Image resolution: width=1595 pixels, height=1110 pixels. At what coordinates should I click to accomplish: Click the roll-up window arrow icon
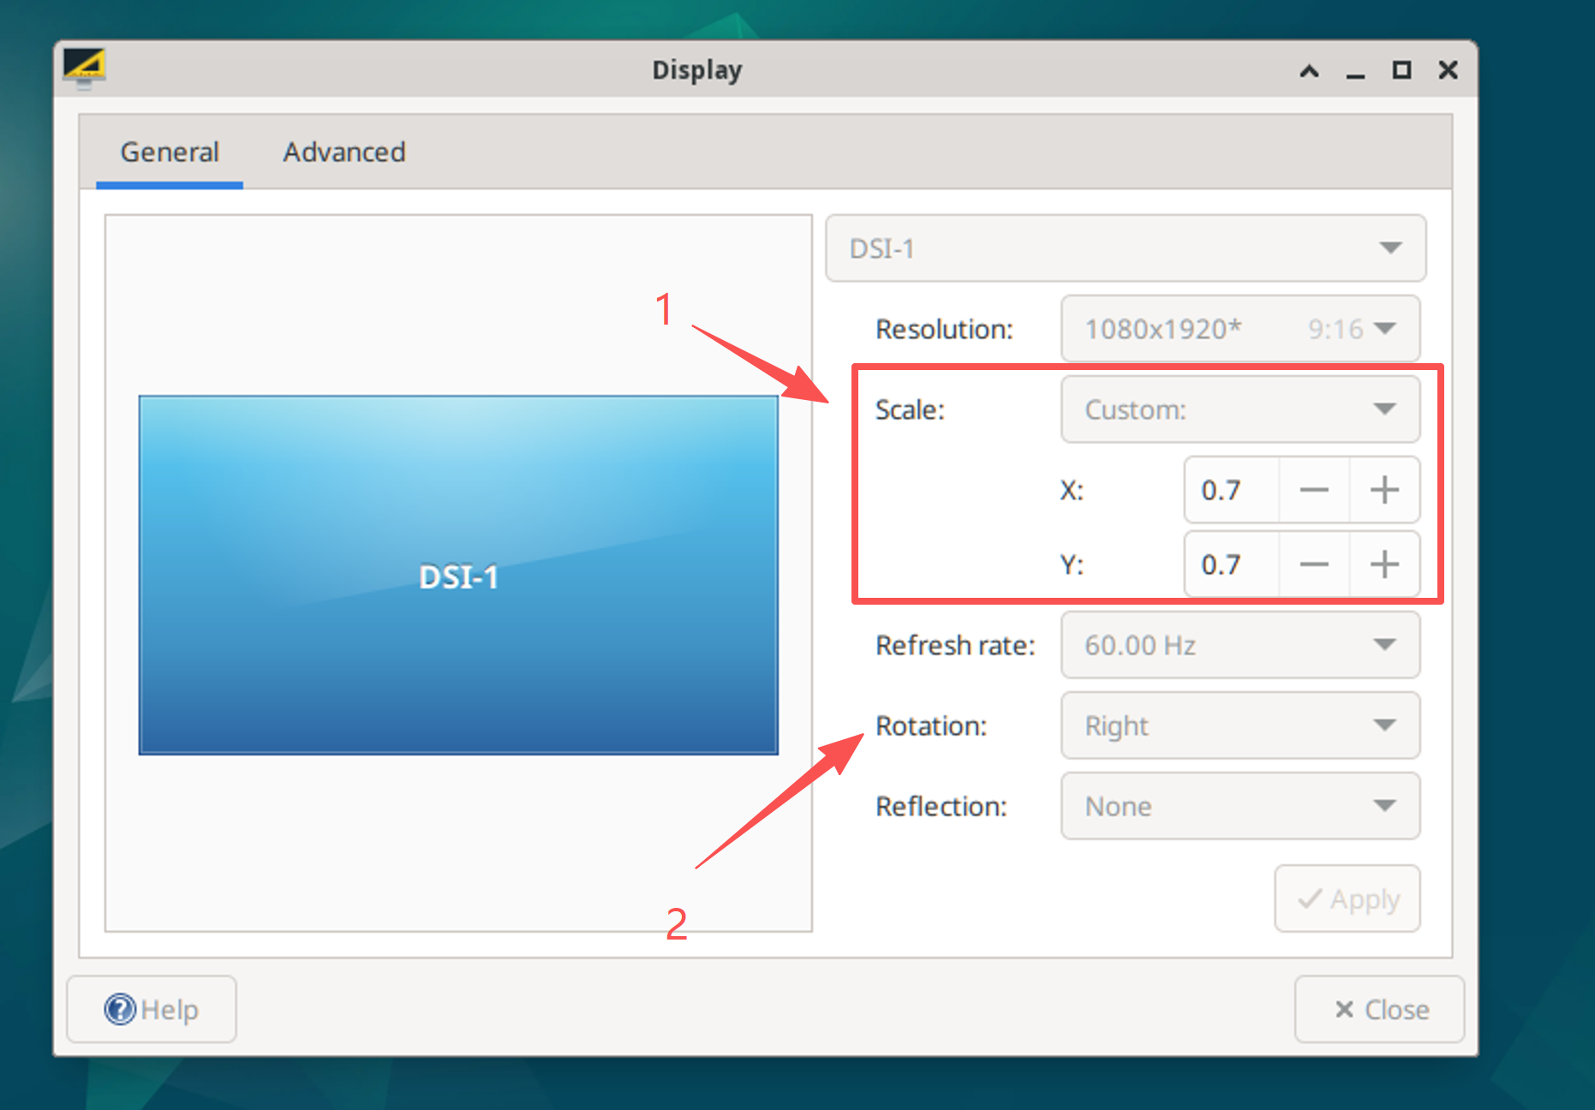pyautogui.click(x=1309, y=70)
